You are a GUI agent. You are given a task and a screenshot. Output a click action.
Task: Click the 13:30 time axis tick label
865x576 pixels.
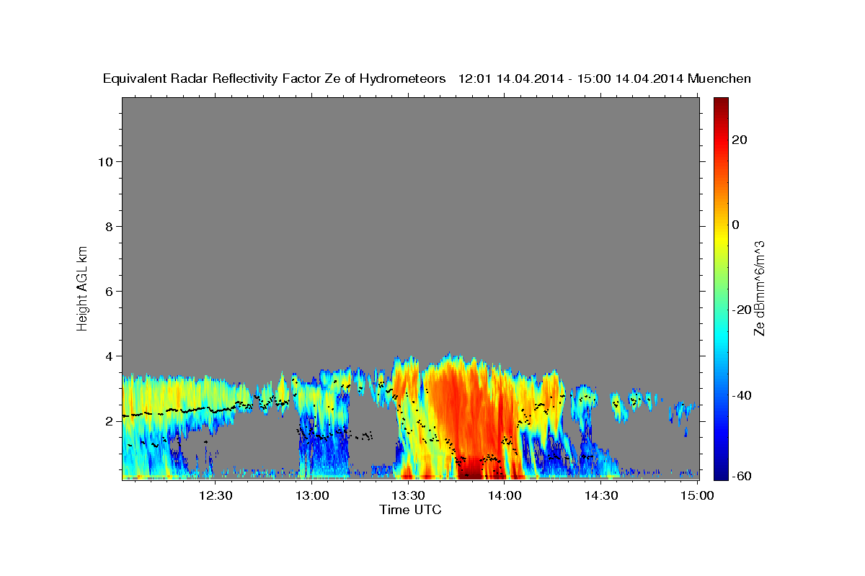(x=407, y=496)
